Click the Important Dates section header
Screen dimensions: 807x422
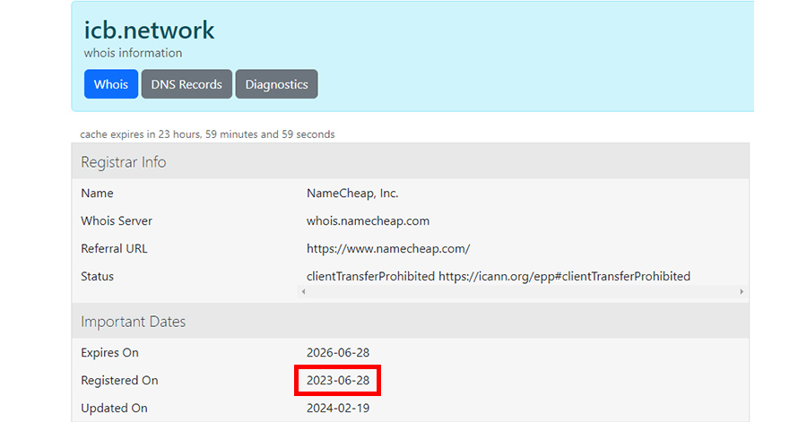410,321
